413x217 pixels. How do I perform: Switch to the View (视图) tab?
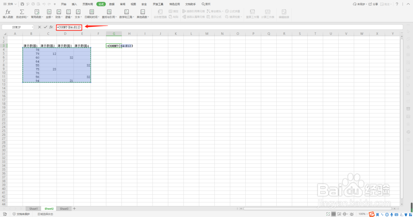click(x=133, y=4)
